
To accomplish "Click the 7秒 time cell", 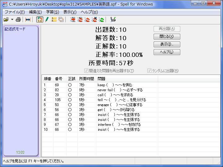I will (82, 85).
